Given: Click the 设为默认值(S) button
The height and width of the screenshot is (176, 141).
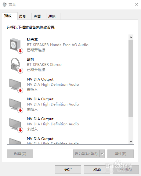Looking at the screenshot, I should point(86,154).
